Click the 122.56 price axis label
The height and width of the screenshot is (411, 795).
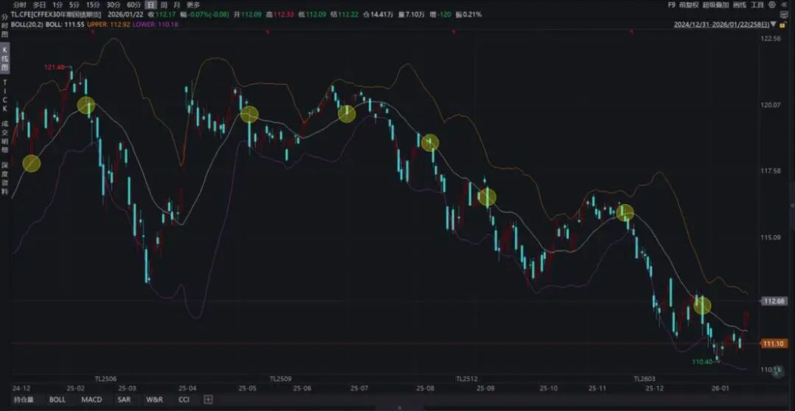771,38
